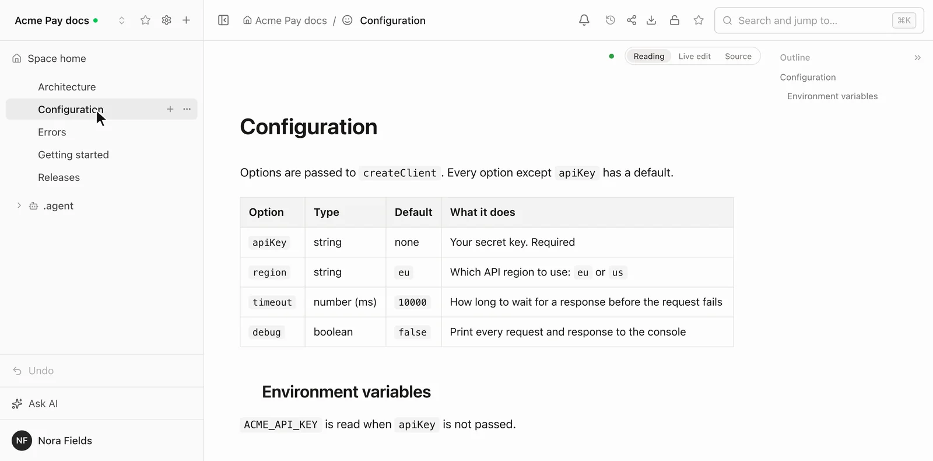933x461 pixels.
Task: Open space settings gear
Action: pos(166,20)
